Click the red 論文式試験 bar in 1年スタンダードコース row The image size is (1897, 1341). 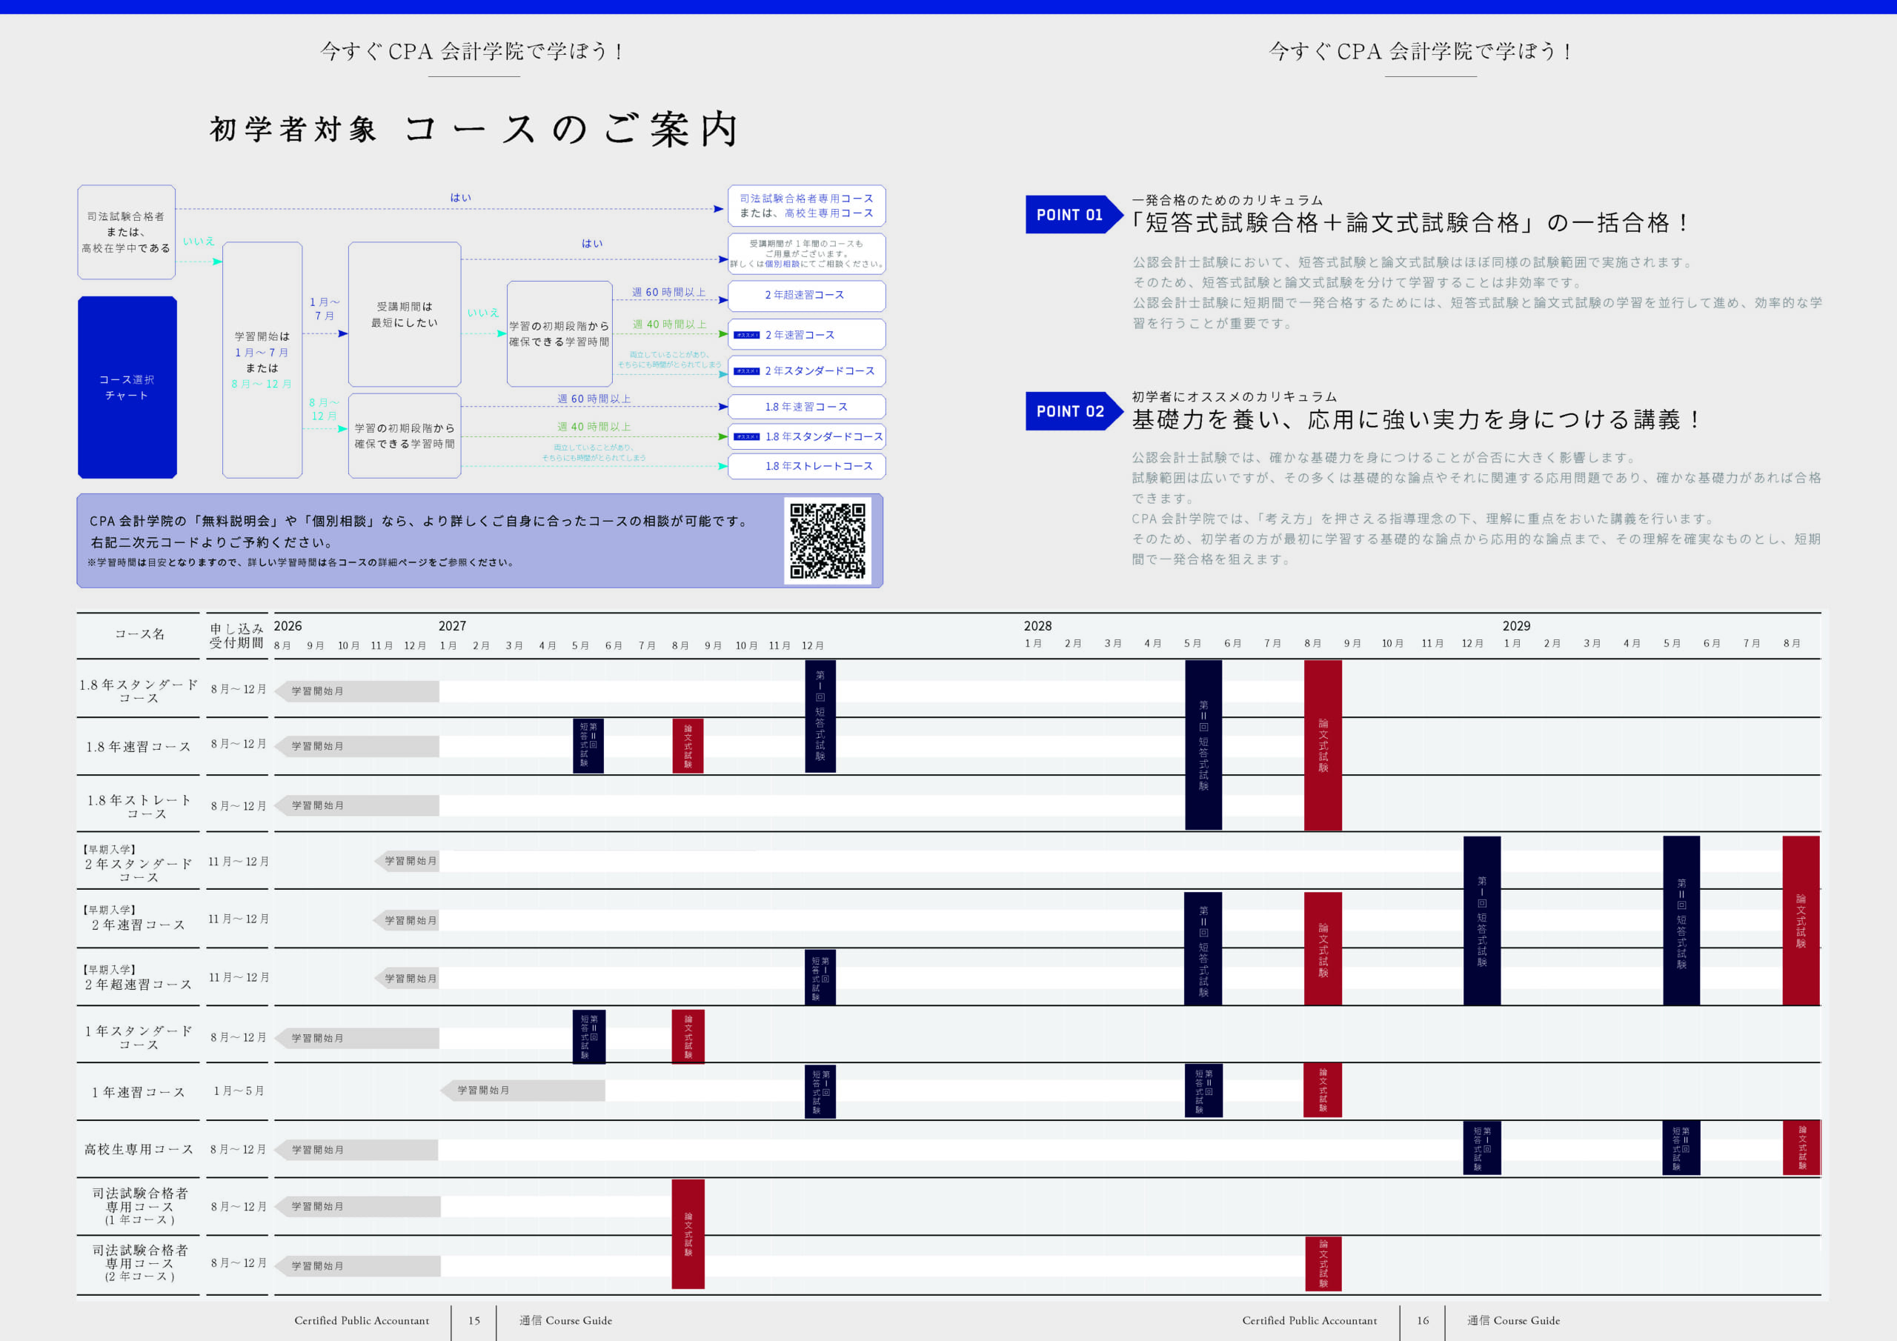688,1036
